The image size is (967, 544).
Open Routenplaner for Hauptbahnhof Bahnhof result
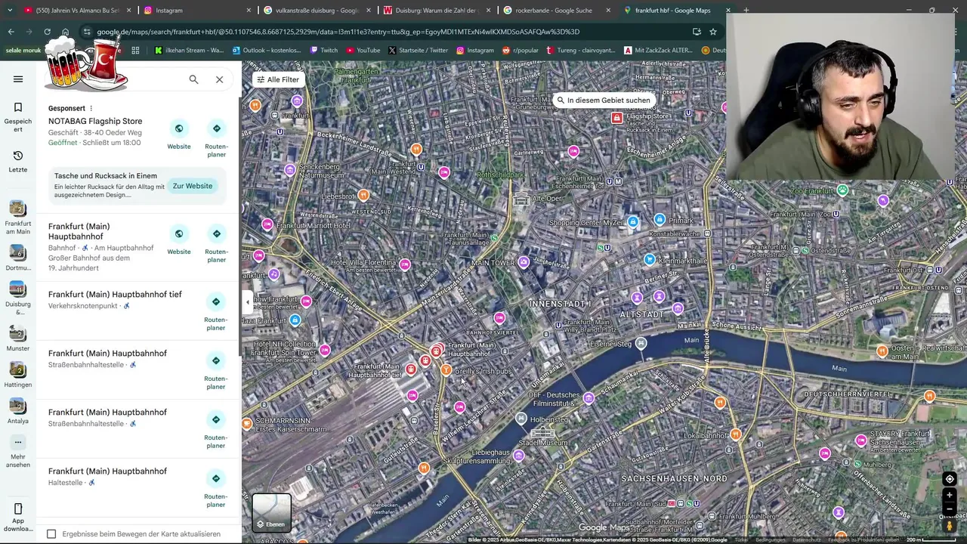point(217,233)
